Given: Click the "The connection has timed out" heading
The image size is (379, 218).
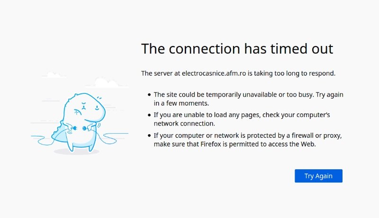Looking at the screenshot, I should pyautogui.click(x=237, y=48).
